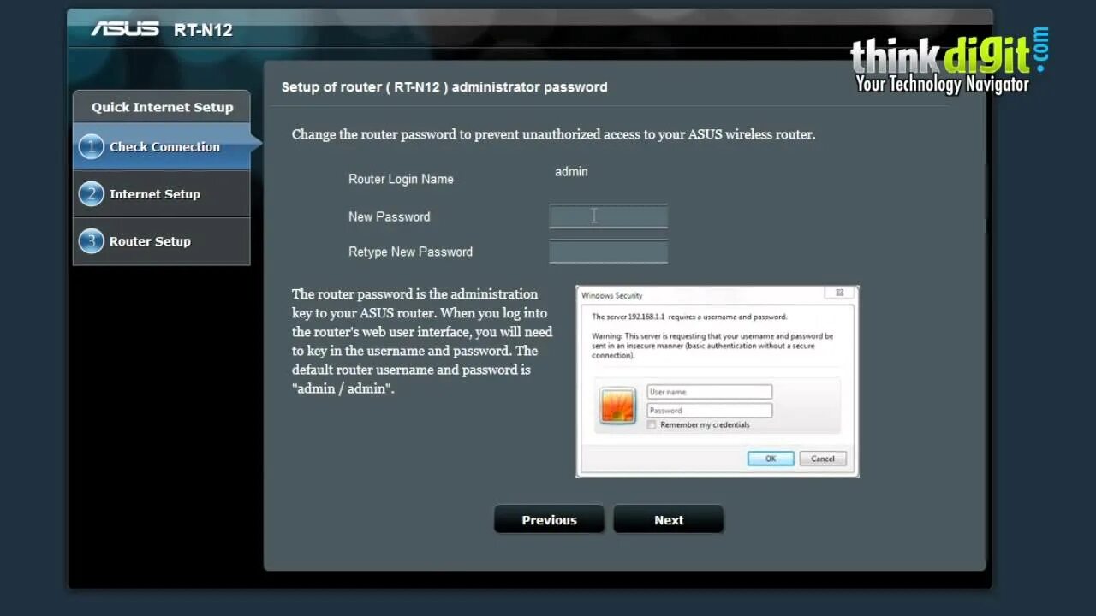Proceed with the Next button
The width and height of the screenshot is (1096, 616).
point(669,519)
